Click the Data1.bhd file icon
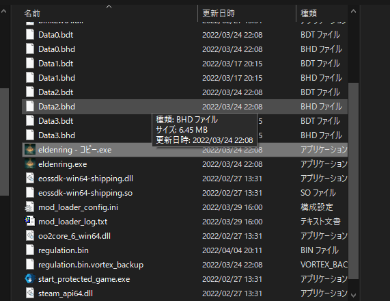 tap(30, 78)
